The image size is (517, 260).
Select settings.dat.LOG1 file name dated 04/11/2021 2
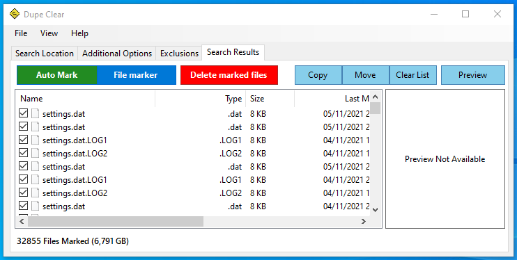pyautogui.click(x=75, y=180)
